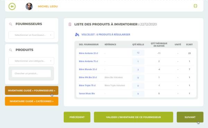Start guided inventory by Fournisseurs
The width and height of the screenshot is (208, 128).
tap(32, 90)
